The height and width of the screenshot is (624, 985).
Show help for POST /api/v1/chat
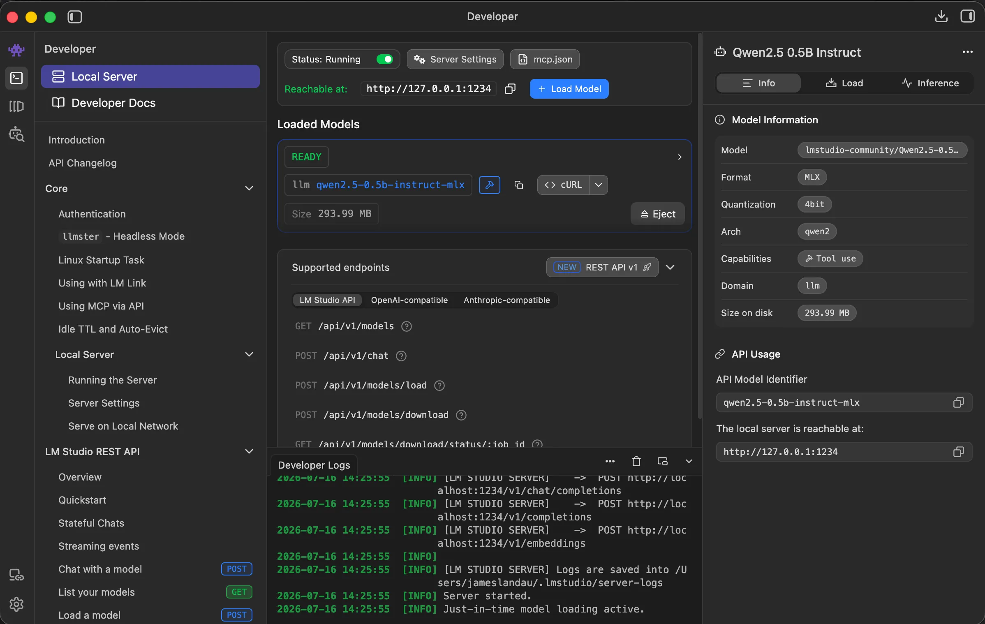pos(401,356)
